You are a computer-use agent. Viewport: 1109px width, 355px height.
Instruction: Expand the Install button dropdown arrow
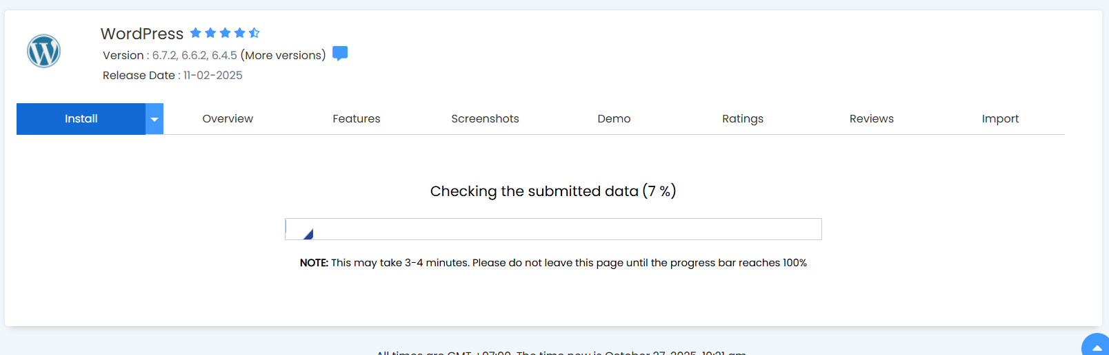tap(154, 119)
